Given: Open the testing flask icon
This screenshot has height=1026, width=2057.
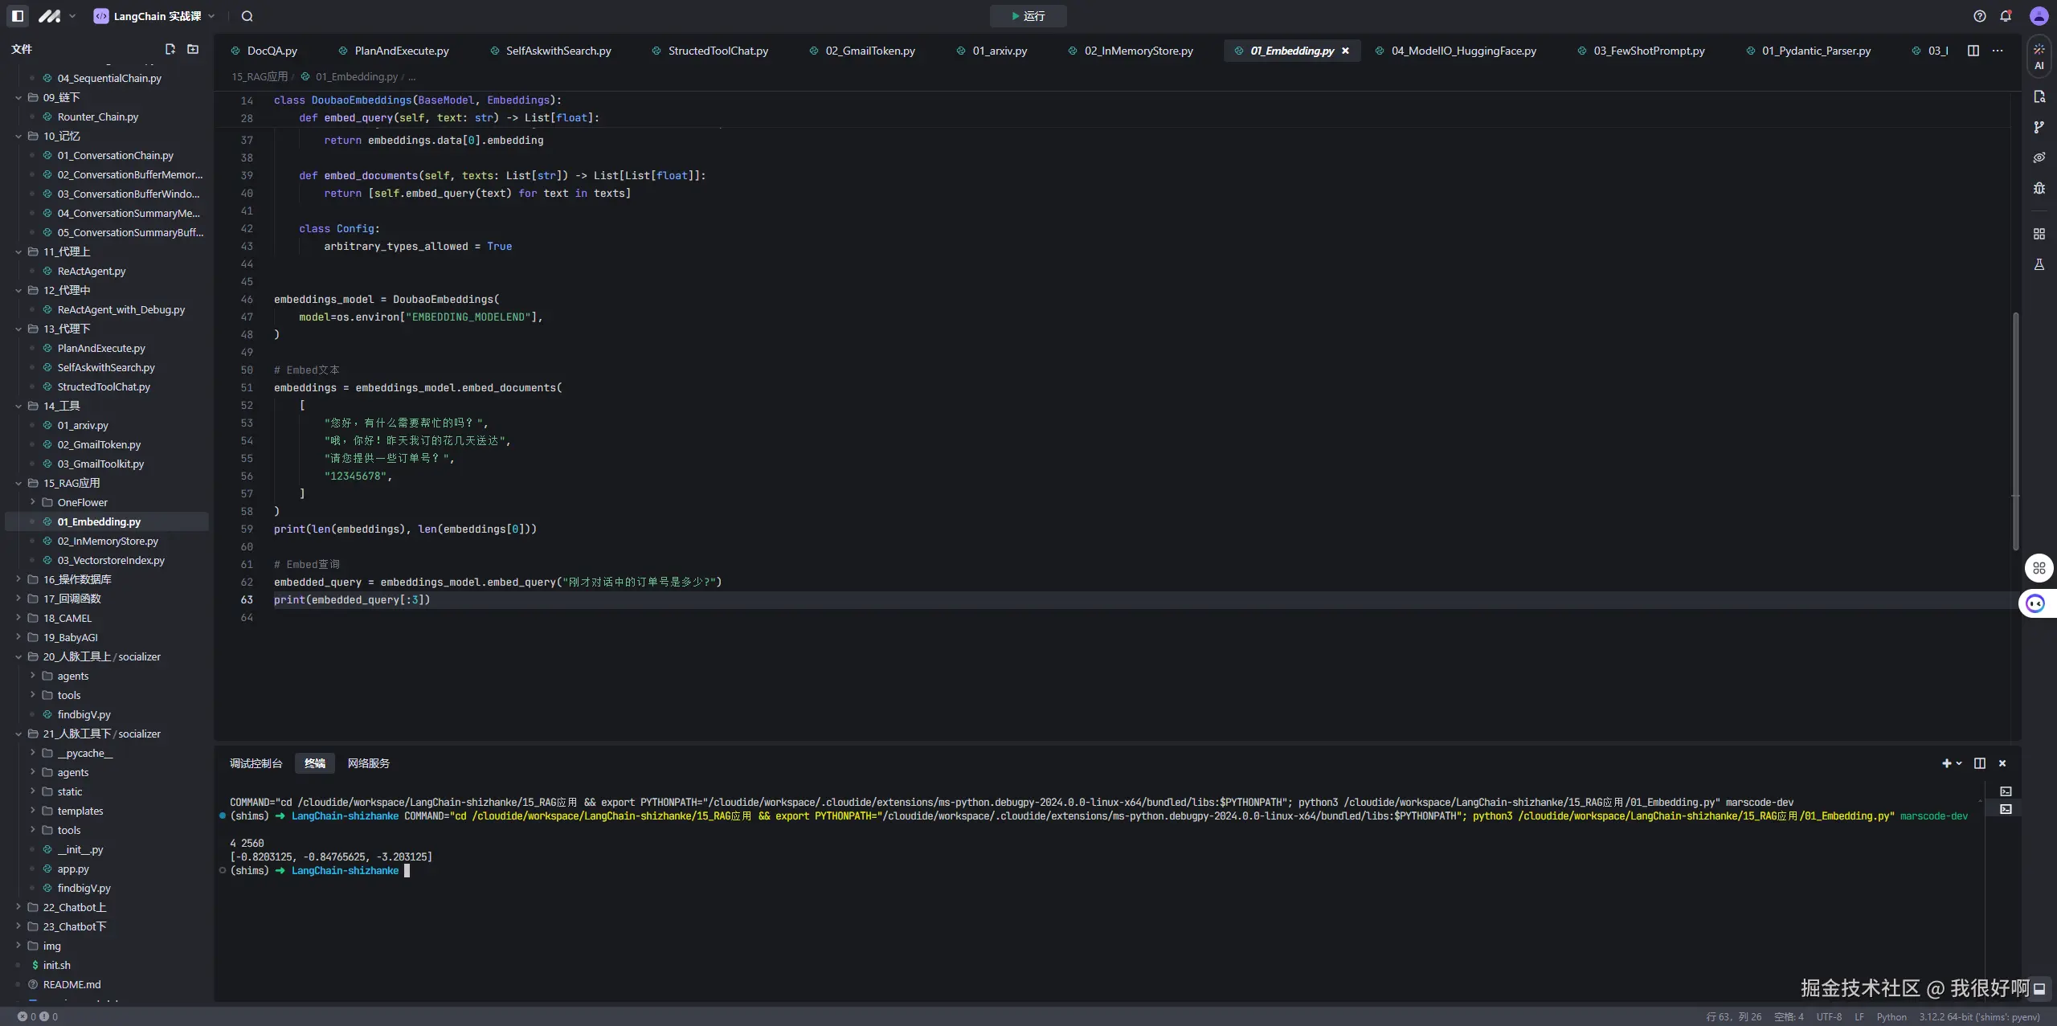Looking at the screenshot, I should [2039, 264].
